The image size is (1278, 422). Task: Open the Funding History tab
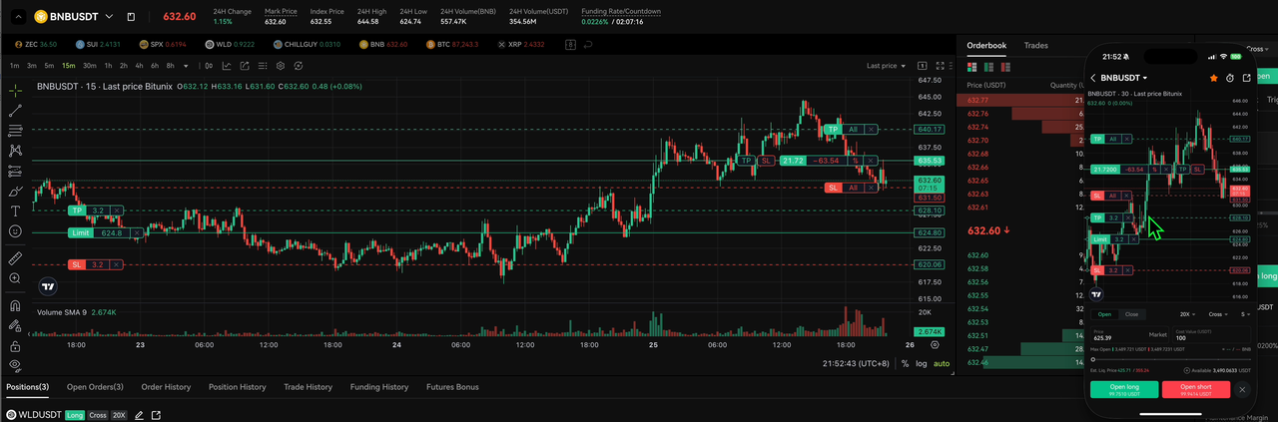(x=379, y=387)
